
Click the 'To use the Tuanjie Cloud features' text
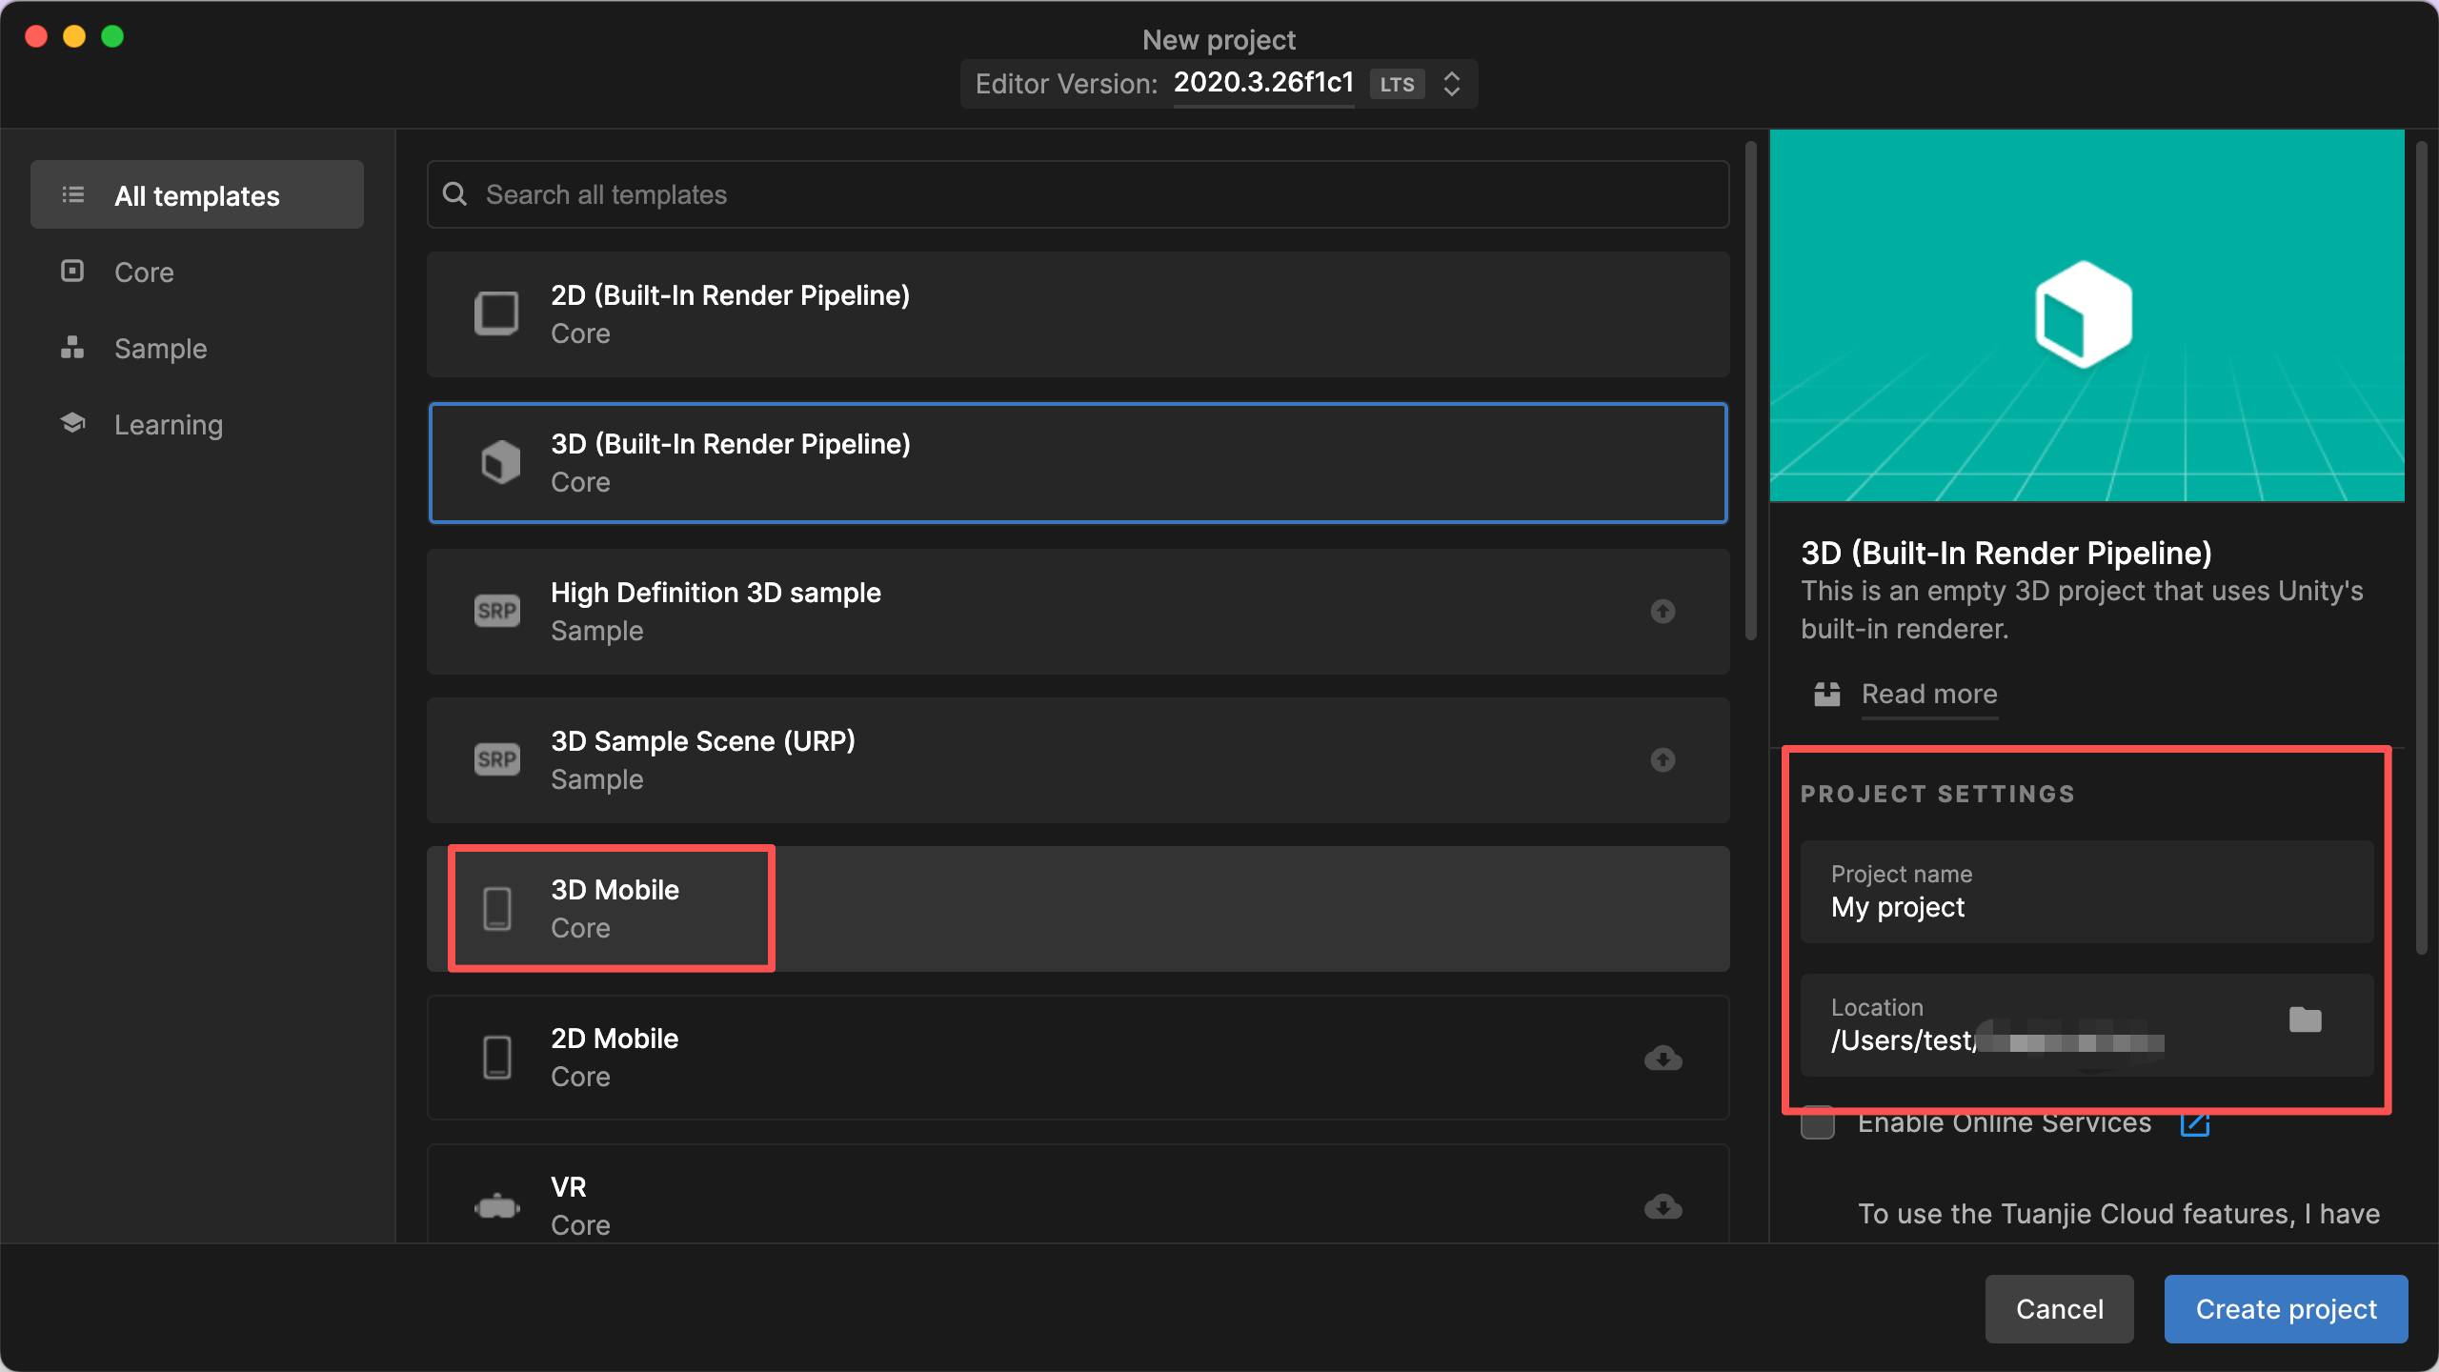pos(2118,1214)
